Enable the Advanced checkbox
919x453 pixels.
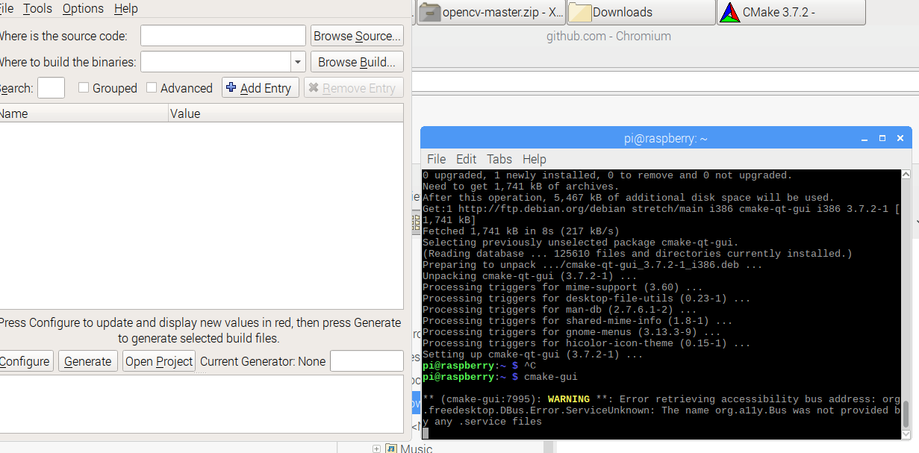pyautogui.click(x=152, y=88)
